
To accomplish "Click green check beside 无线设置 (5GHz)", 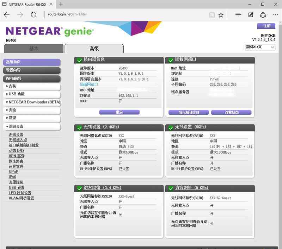I will click(171, 128).
